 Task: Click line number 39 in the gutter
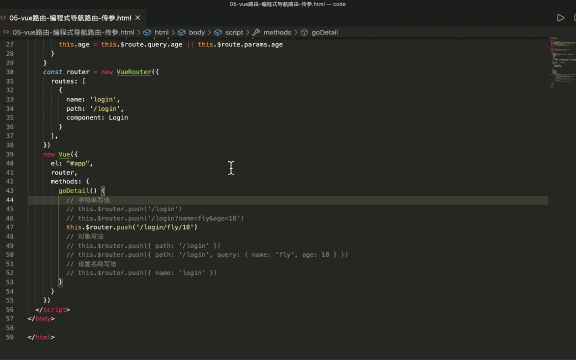click(10, 154)
